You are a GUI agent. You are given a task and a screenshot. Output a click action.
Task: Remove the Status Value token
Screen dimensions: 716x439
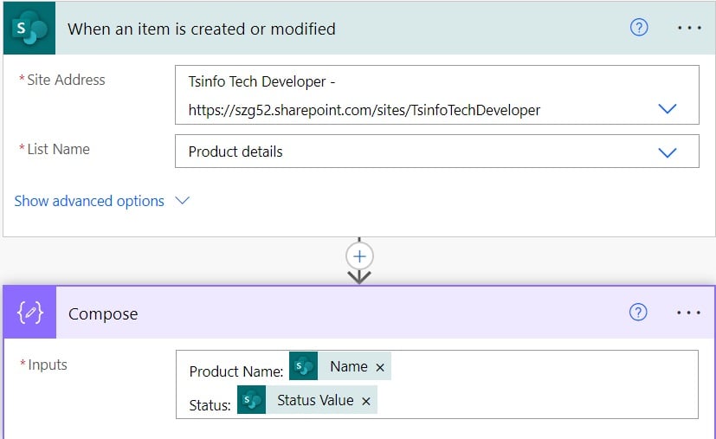coord(365,401)
